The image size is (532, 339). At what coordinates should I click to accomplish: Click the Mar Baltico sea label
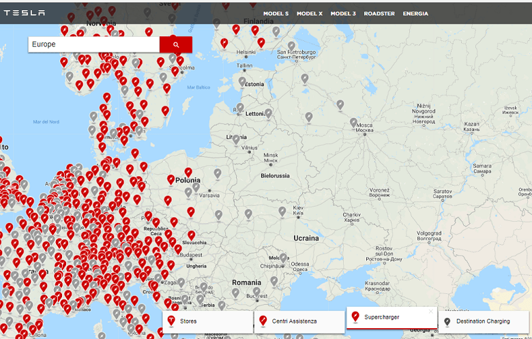(x=198, y=87)
